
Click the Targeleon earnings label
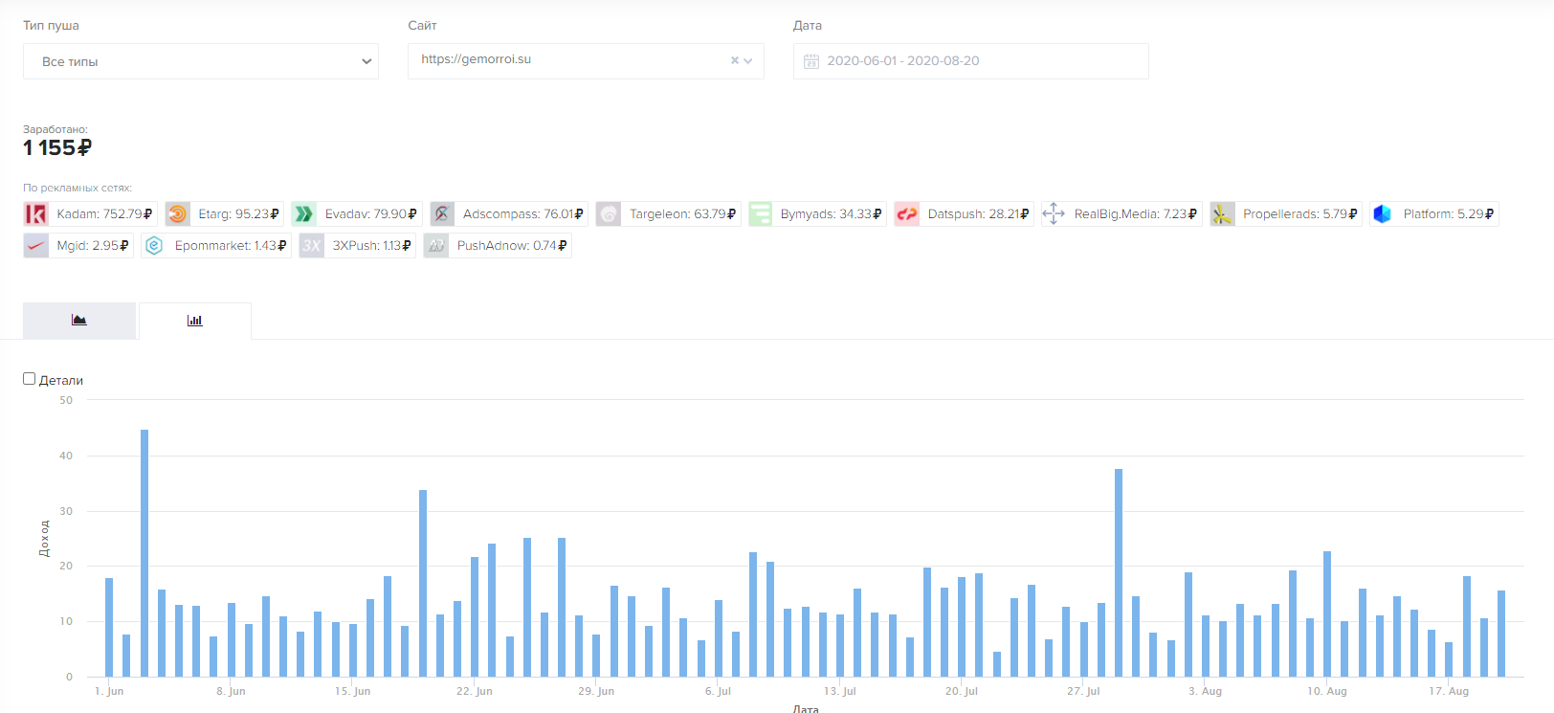[682, 214]
